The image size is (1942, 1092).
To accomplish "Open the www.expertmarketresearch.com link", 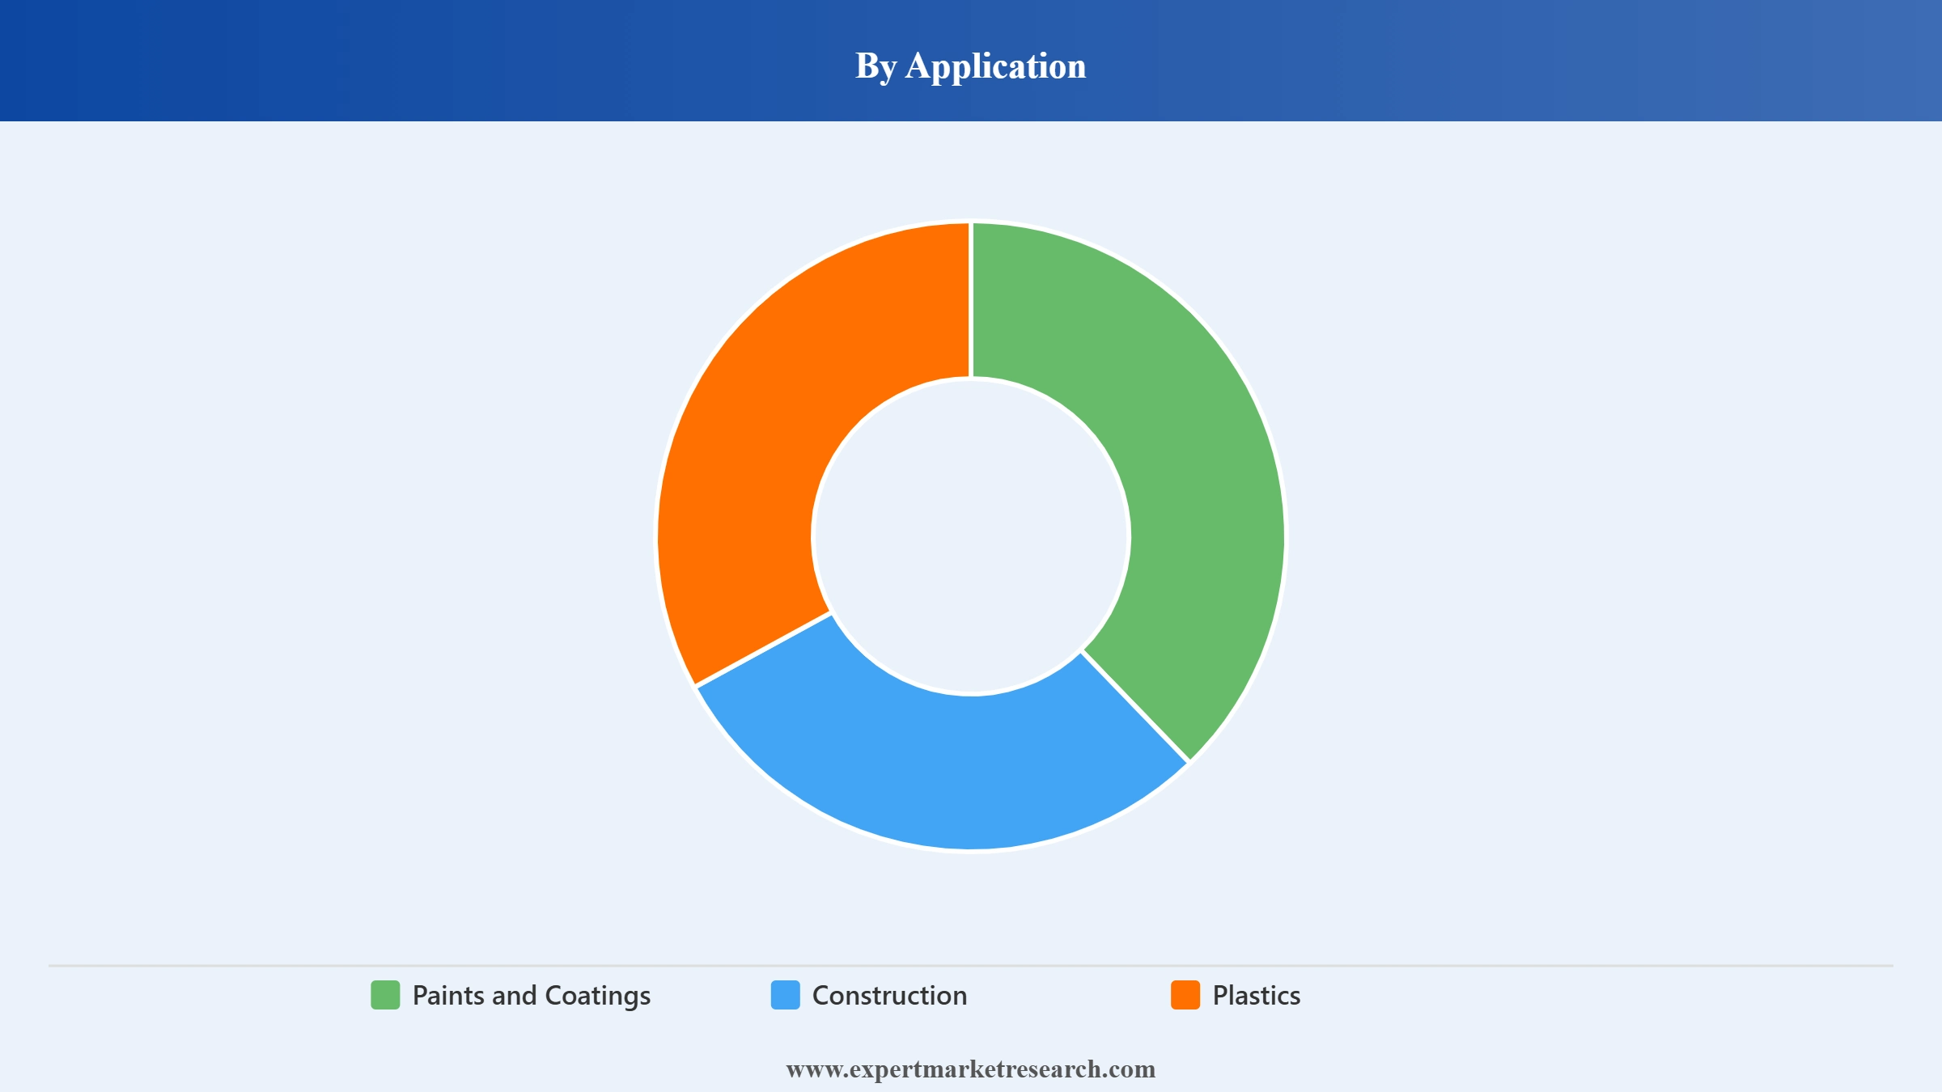I will (x=971, y=1069).
